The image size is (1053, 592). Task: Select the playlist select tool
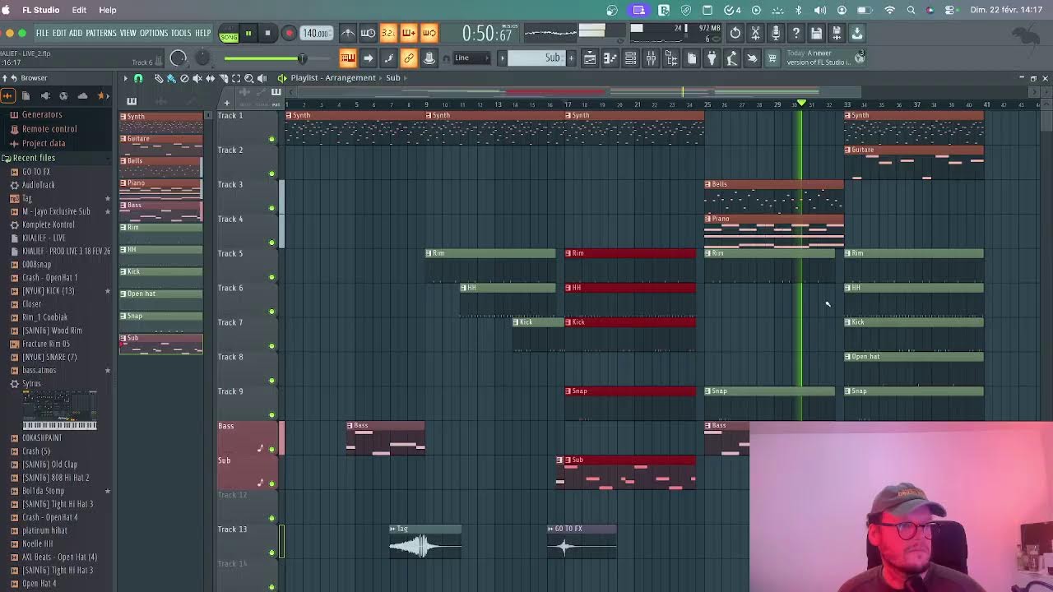236,78
